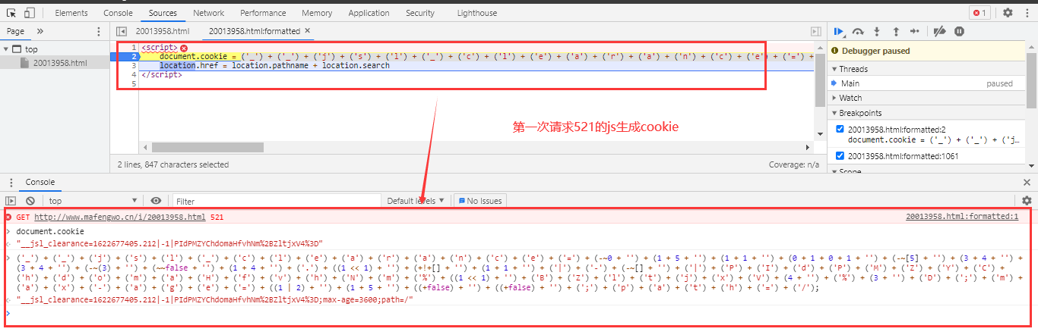Open the Memory panel tab
The image size is (1038, 335).
tap(317, 13)
